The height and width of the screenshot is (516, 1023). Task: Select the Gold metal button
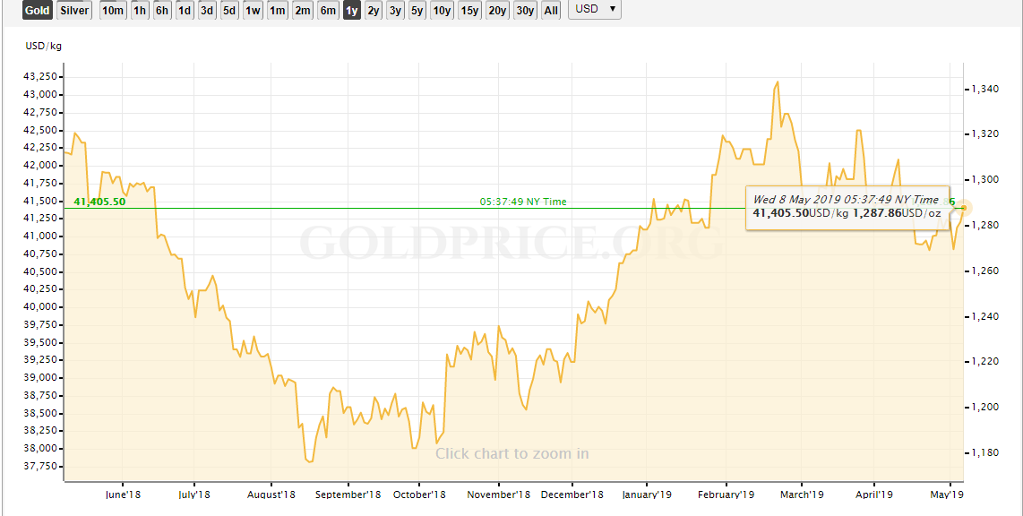(x=38, y=11)
